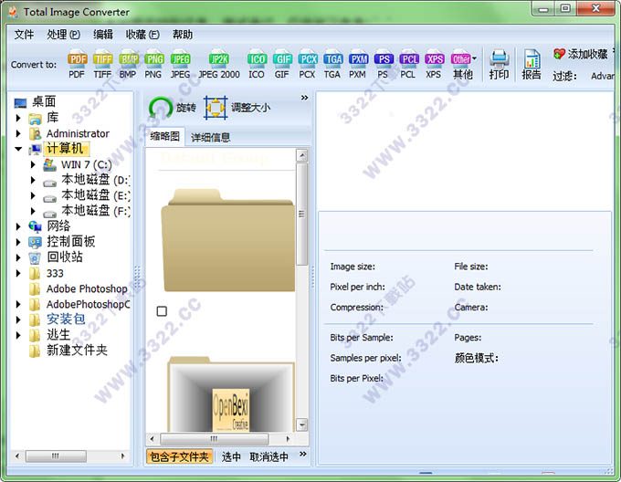Show more options chevron beside 取消选中
The width and height of the screenshot is (621, 482).
(x=302, y=454)
